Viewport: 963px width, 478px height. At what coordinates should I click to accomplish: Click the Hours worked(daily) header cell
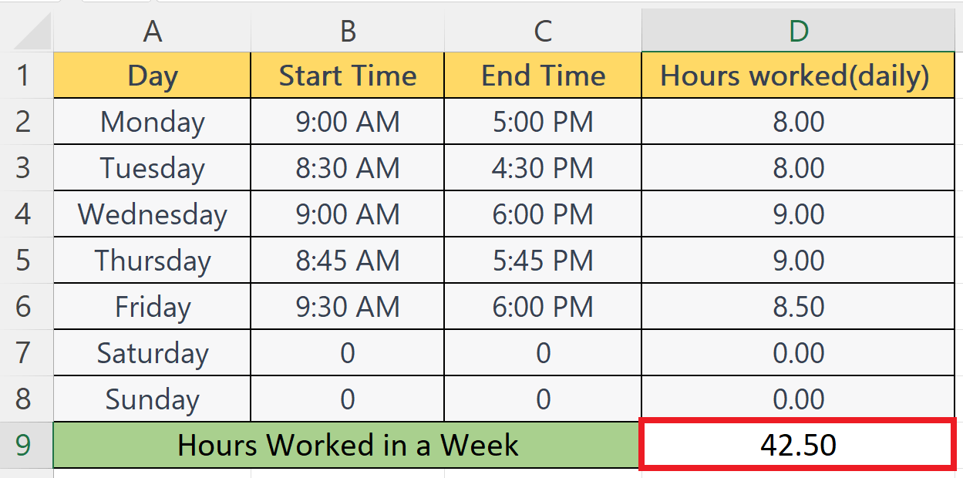pos(800,76)
